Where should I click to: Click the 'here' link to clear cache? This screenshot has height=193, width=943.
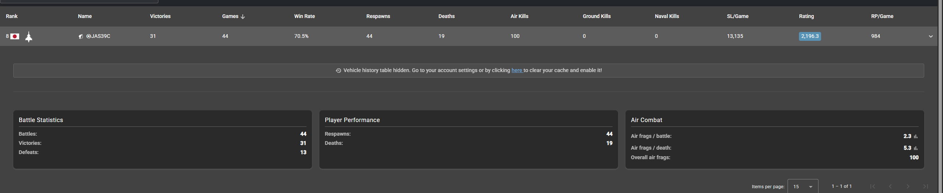coord(516,70)
